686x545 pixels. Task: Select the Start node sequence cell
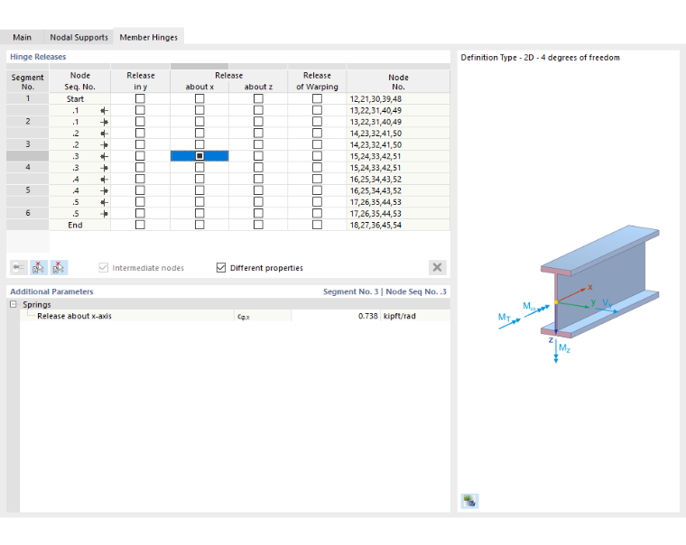tap(79, 99)
